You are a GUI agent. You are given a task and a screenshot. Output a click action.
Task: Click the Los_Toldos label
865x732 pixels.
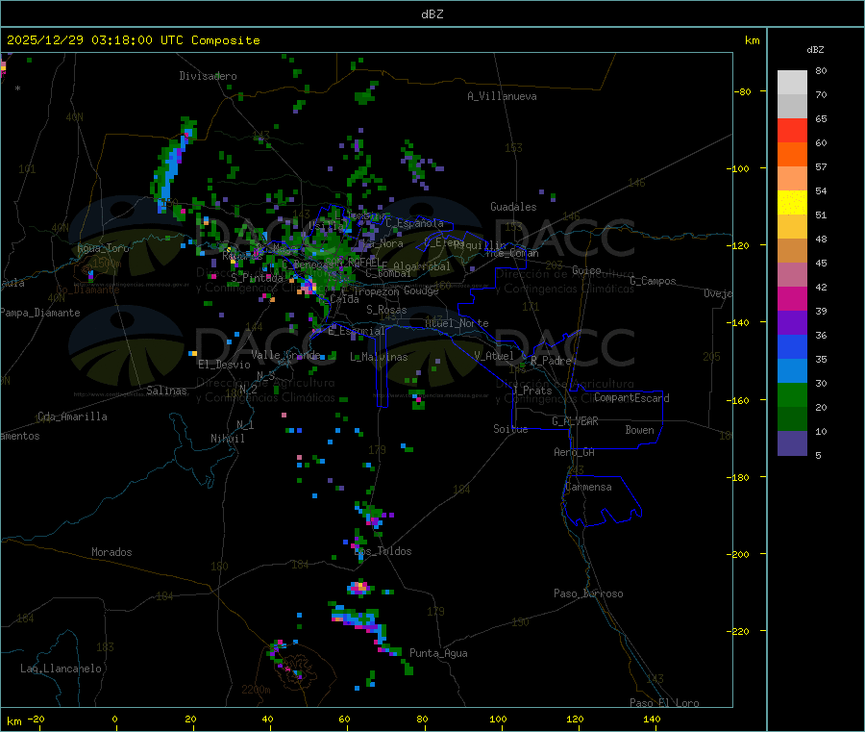point(383,551)
